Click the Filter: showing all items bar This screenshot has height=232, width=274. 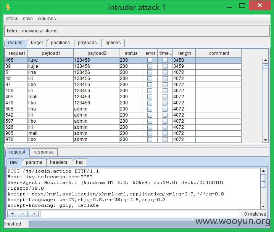137,31
